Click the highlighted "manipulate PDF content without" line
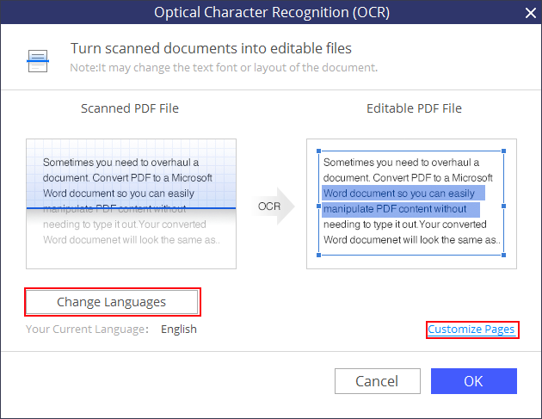Image resolution: width=542 pixels, height=419 pixels. (x=396, y=209)
